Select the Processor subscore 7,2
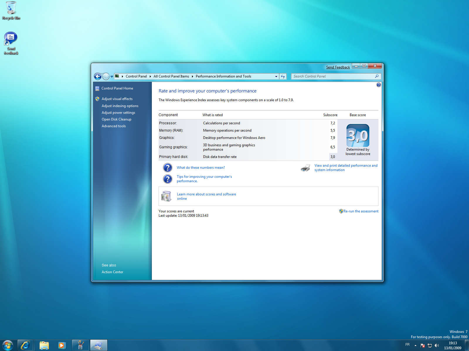Screen dimensions: 469x351 tap(333, 123)
